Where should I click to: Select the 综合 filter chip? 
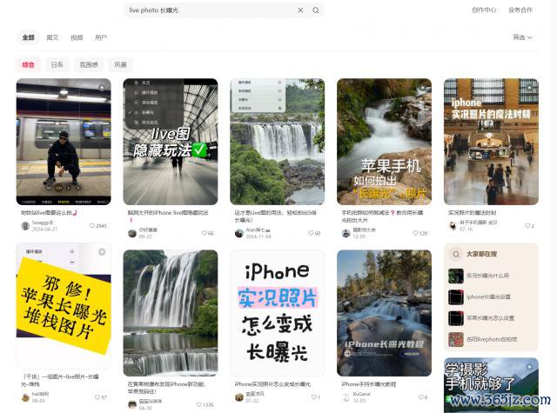29,64
